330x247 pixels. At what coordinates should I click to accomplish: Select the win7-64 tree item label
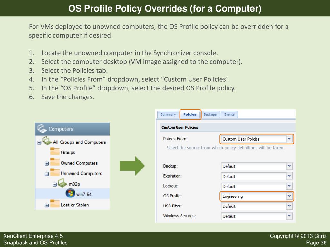84,194
